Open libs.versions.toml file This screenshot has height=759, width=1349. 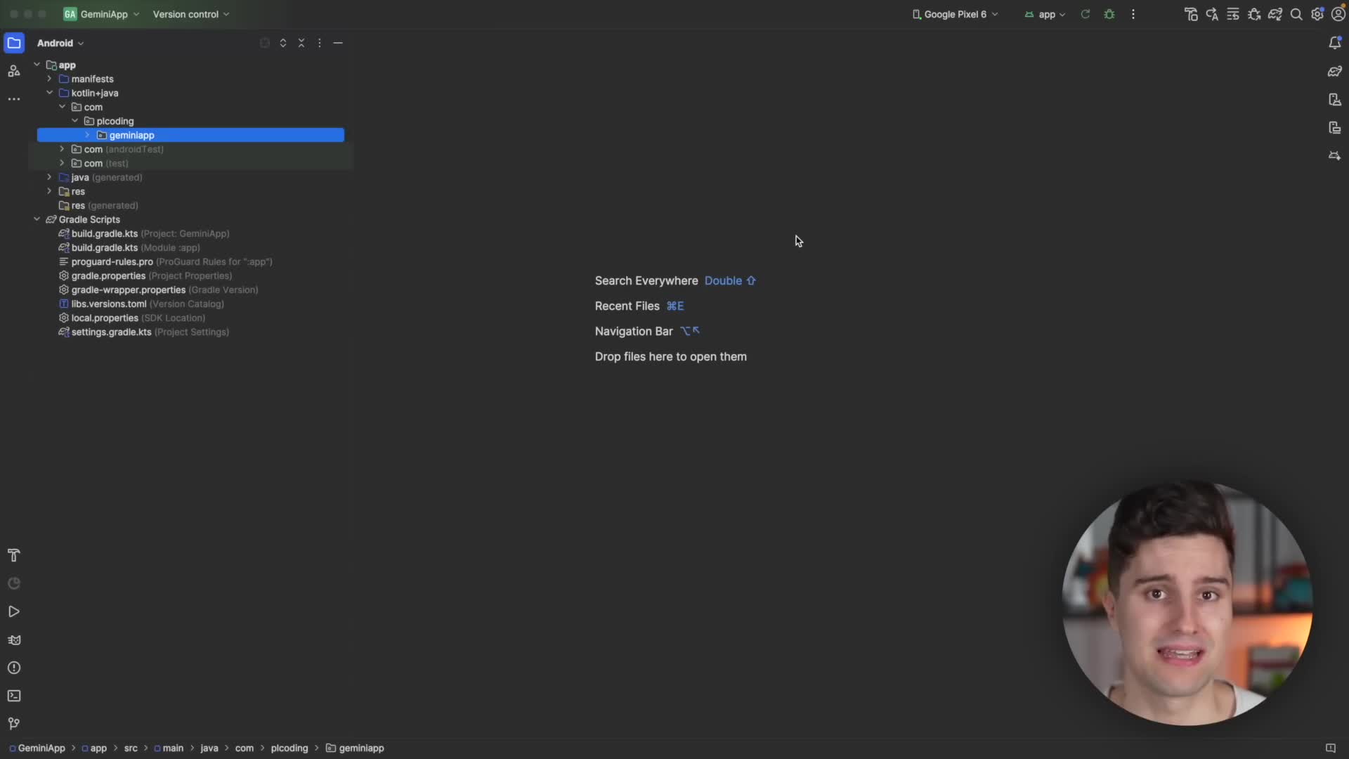click(108, 304)
